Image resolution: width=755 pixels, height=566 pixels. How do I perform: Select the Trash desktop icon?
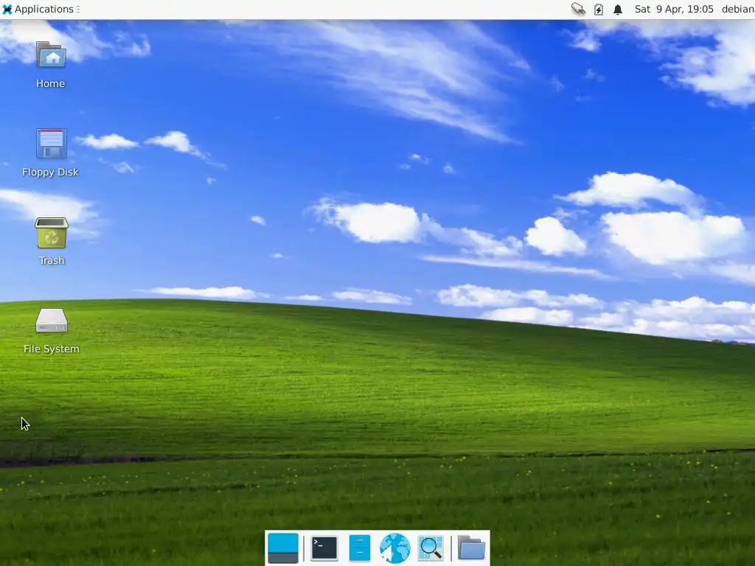[x=52, y=232]
